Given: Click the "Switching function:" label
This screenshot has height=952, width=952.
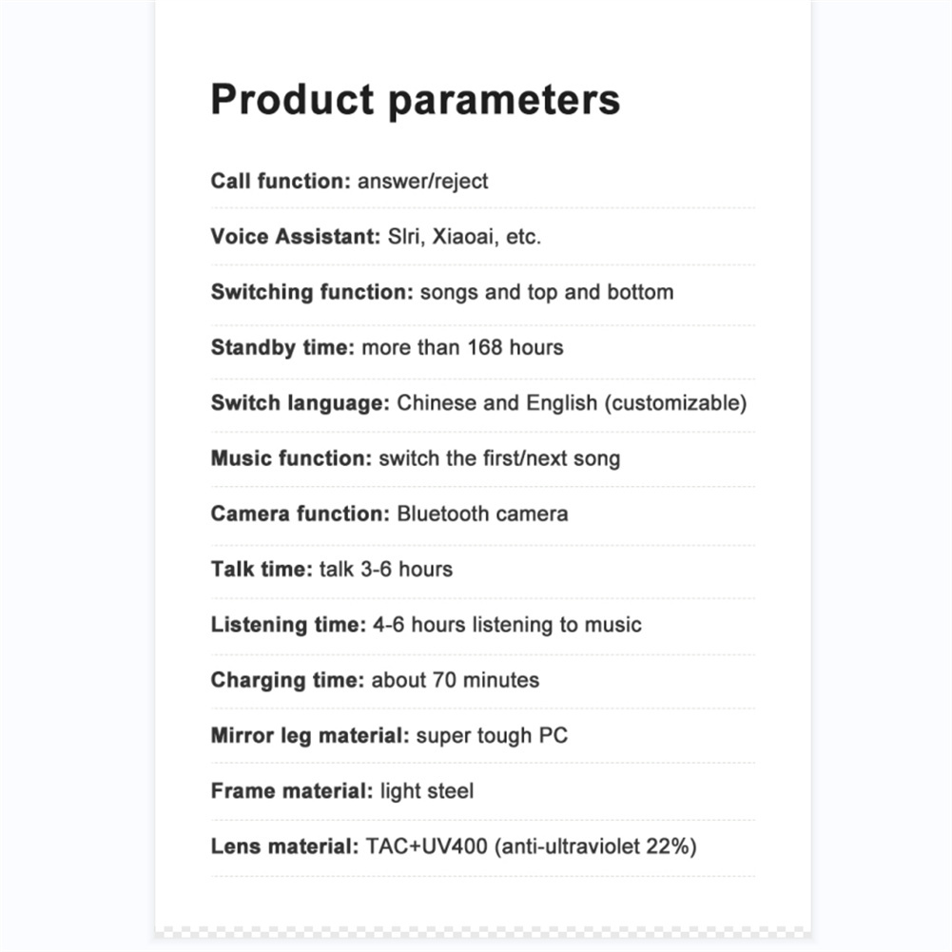Looking at the screenshot, I should (312, 292).
